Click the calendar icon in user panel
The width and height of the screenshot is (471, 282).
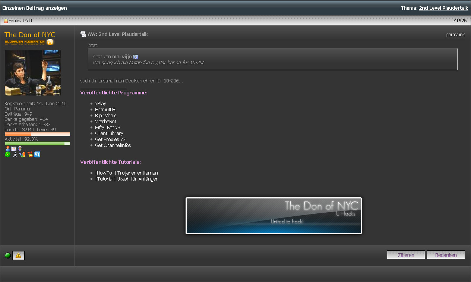coord(14,148)
